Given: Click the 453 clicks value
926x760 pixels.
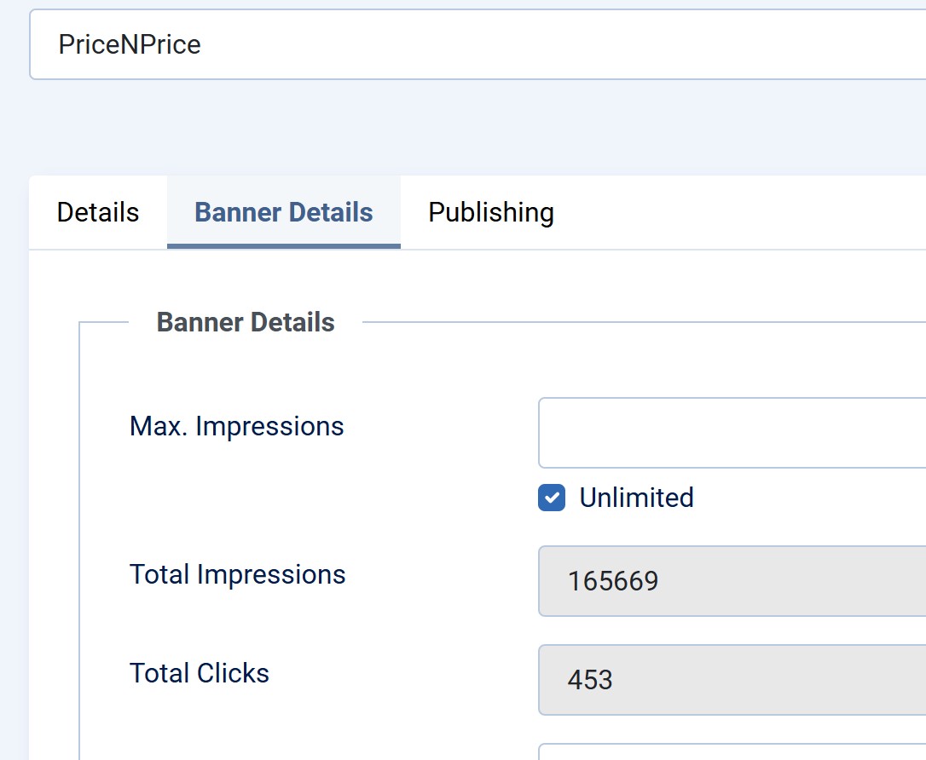Looking at the screenshot, I should [590, 680].
